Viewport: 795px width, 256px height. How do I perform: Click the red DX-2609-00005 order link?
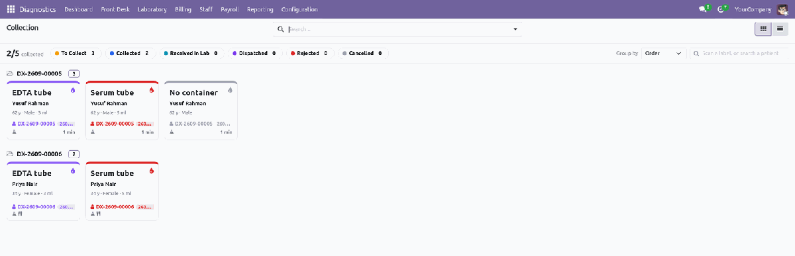(x=115, y=124)
